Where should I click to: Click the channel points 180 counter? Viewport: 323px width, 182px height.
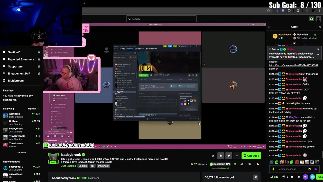(274, 177)
